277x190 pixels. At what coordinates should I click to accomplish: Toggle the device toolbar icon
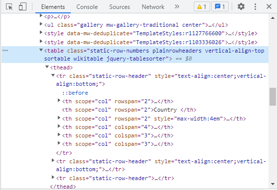pyautogui.click(x=22, y=7)
